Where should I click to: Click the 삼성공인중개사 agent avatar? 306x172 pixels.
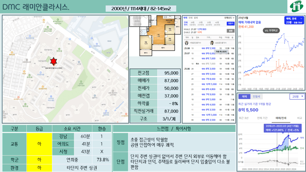pos(212,43)
